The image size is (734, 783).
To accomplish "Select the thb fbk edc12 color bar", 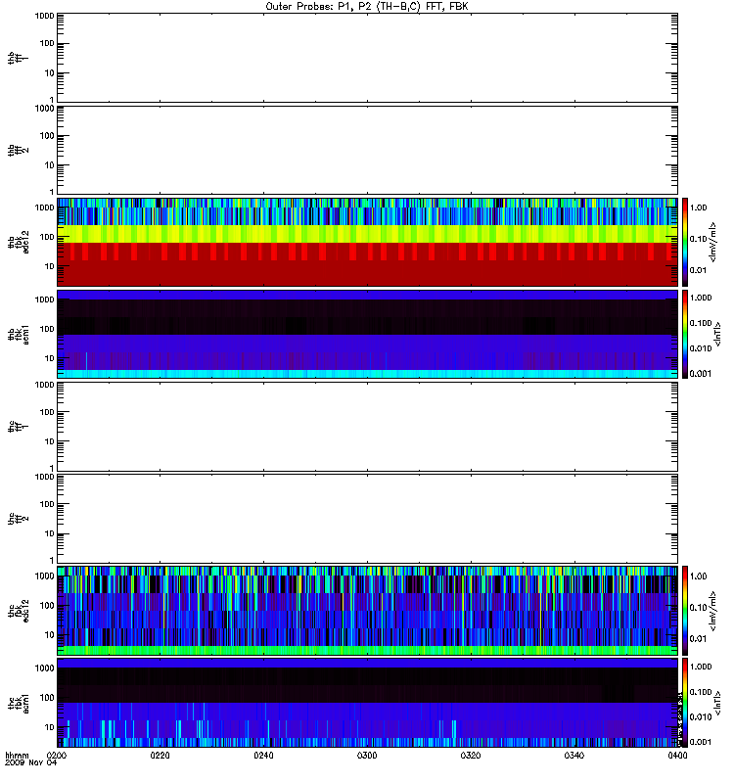I will [x=685, y=242].
